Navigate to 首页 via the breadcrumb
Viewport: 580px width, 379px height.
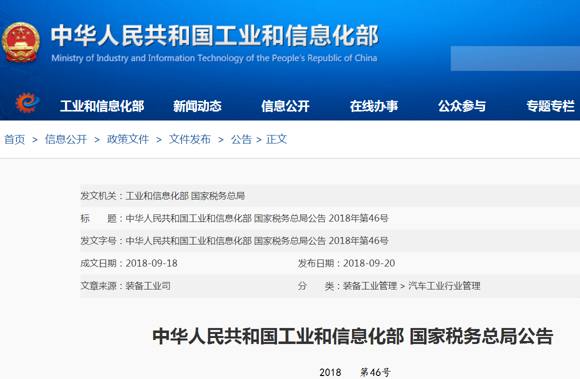[x=14, y=139]
